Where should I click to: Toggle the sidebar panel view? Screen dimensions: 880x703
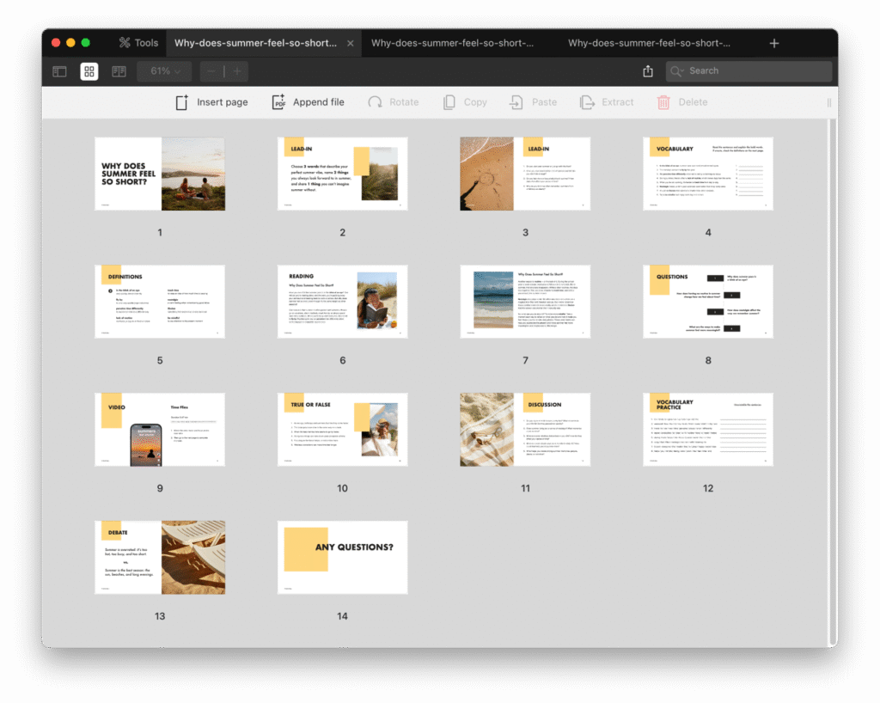click(x=59, y=71)
